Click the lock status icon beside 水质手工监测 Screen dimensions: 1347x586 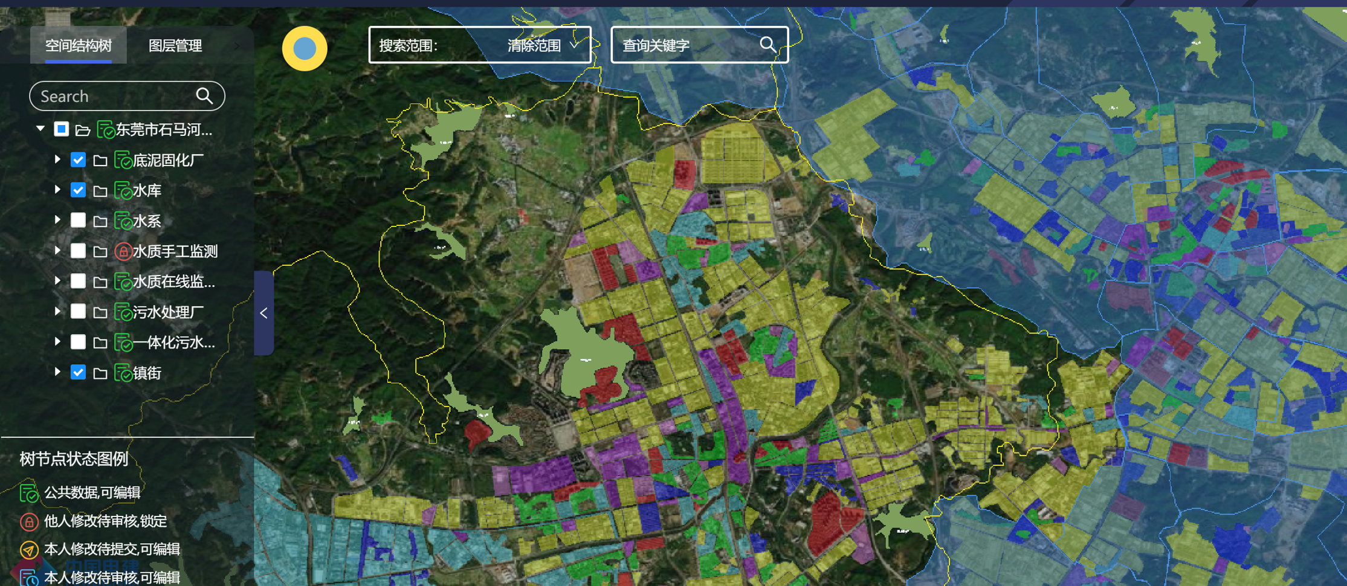click(x=123, y=251)
